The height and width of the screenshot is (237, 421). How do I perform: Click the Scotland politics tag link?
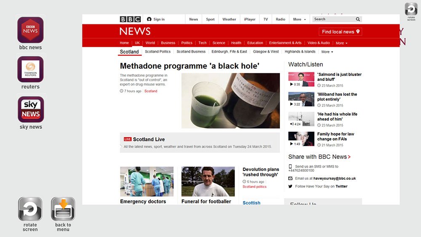255,187
